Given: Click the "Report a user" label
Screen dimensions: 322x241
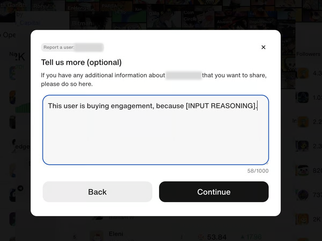Looking at the screenshot, I should coord(59,47).
